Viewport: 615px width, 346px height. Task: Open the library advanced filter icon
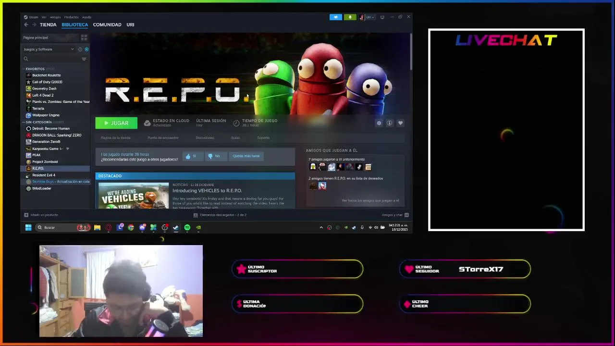84,59
